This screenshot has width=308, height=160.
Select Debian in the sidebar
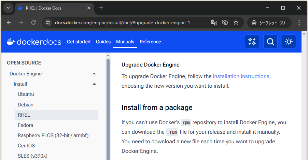(x=26, y=105)
